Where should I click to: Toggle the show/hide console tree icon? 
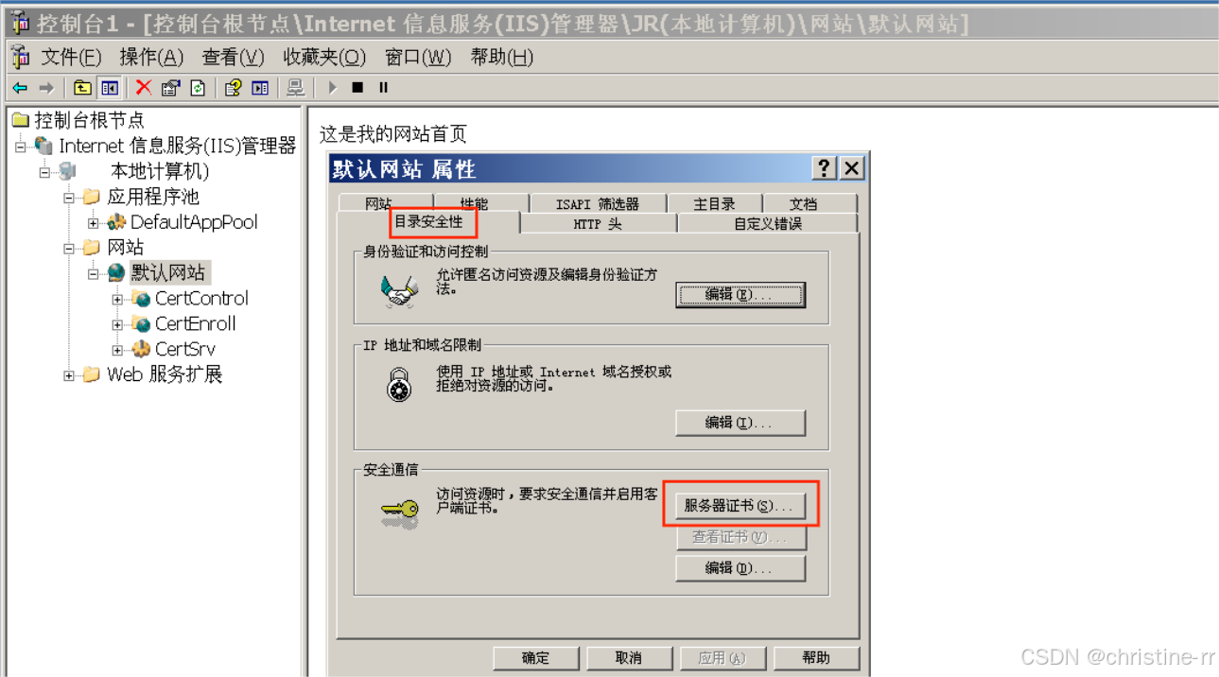point(110,88)
